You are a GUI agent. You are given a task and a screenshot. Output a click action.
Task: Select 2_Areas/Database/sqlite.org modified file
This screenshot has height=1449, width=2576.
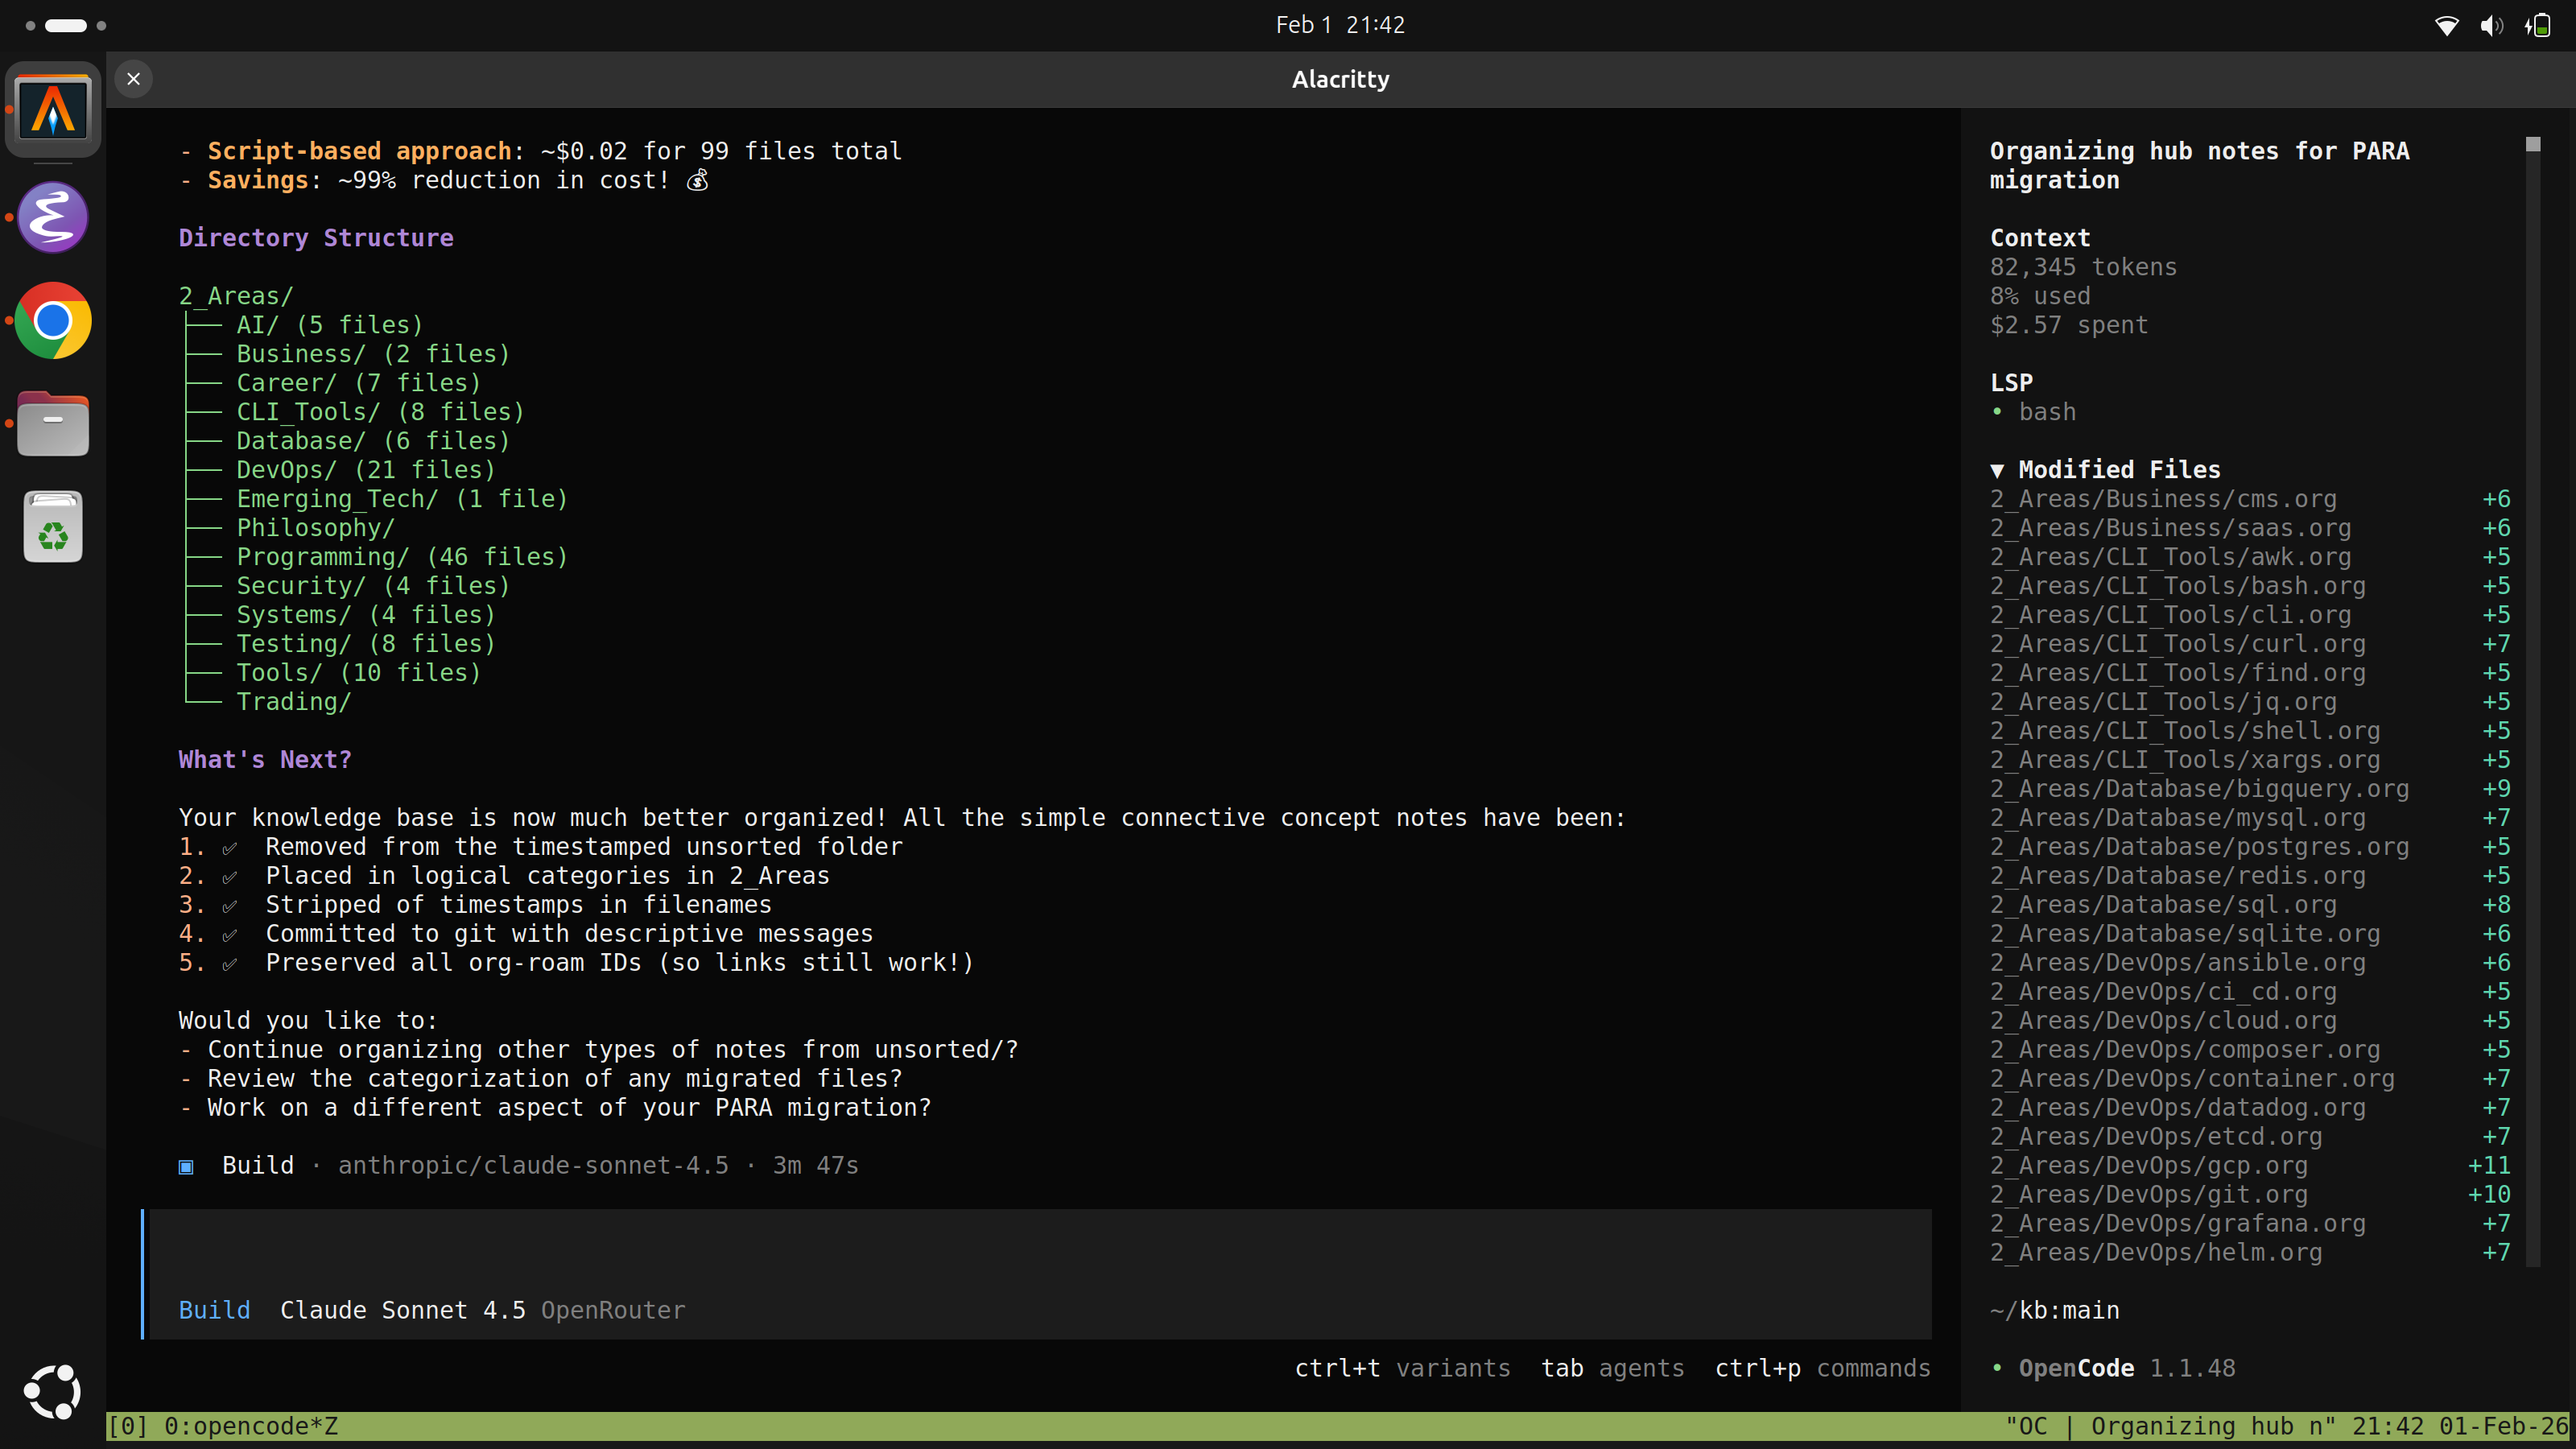pos(2250,934)
